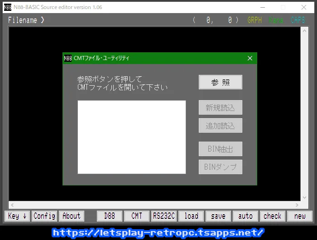
Task: Close the CMT file utility dialog
Action: [250, 58]
